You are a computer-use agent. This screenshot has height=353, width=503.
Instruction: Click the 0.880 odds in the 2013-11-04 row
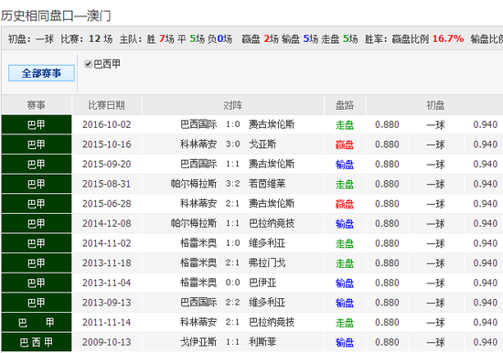(387, 283)
